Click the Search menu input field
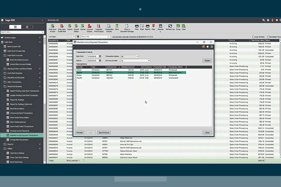The width and height of the screenshot is (281, 187). coord(22,32)
